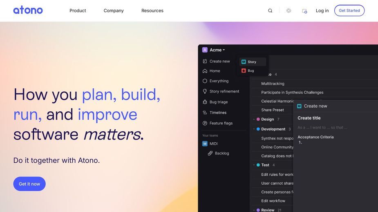Collapse the Development group

click(254, 129)
